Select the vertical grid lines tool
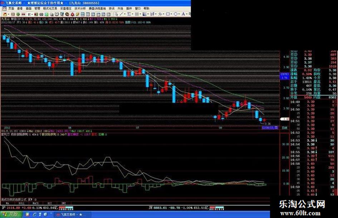Viewport: 338px width, 218px height. [137, 14]
